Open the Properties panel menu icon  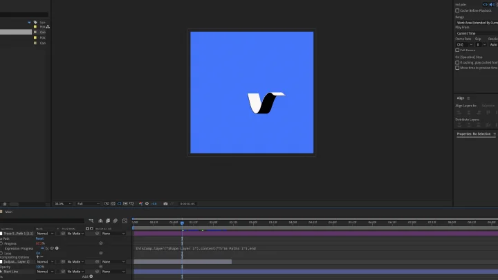click(495, 134)
